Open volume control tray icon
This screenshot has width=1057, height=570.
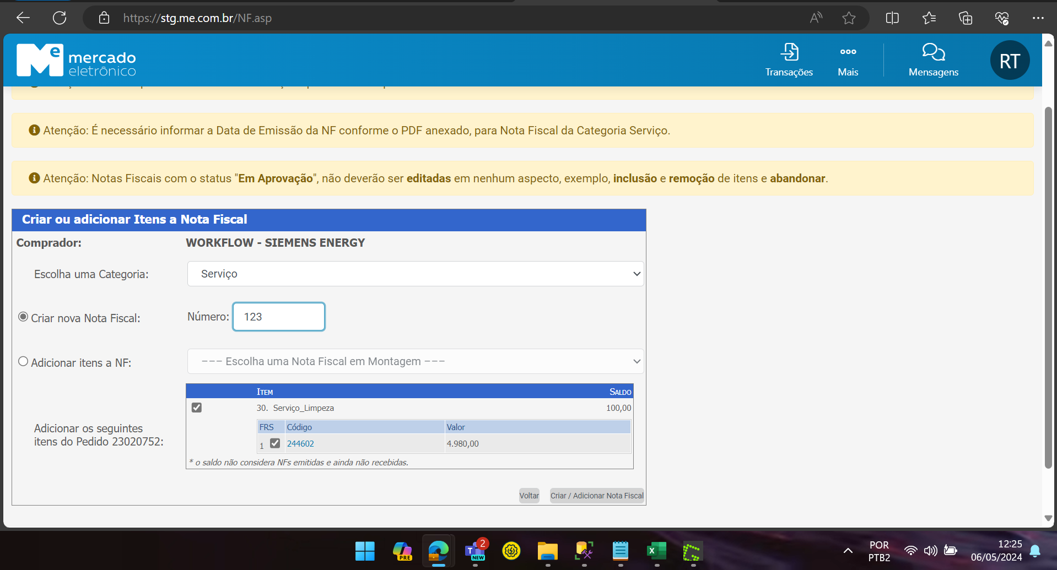[931, 551]
